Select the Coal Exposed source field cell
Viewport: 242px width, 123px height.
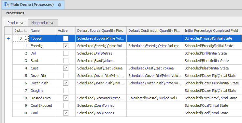[101, 105]
